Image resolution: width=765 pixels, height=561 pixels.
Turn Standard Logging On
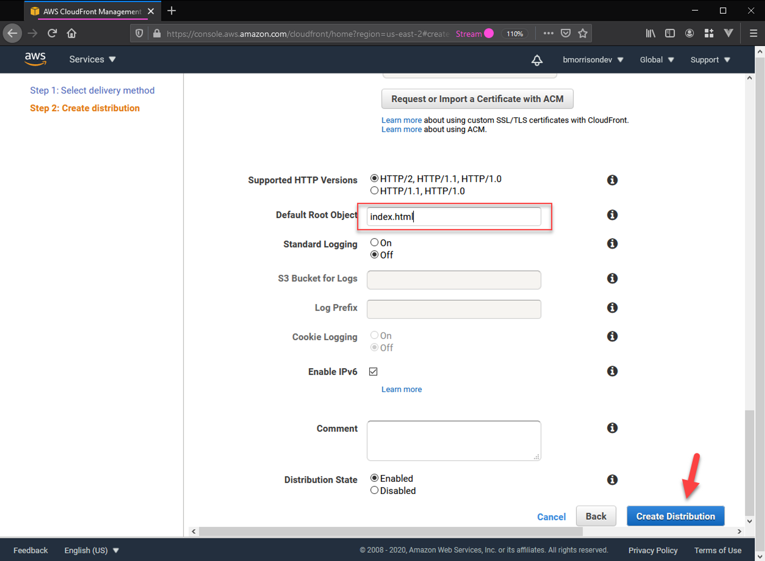coord(374,243)
